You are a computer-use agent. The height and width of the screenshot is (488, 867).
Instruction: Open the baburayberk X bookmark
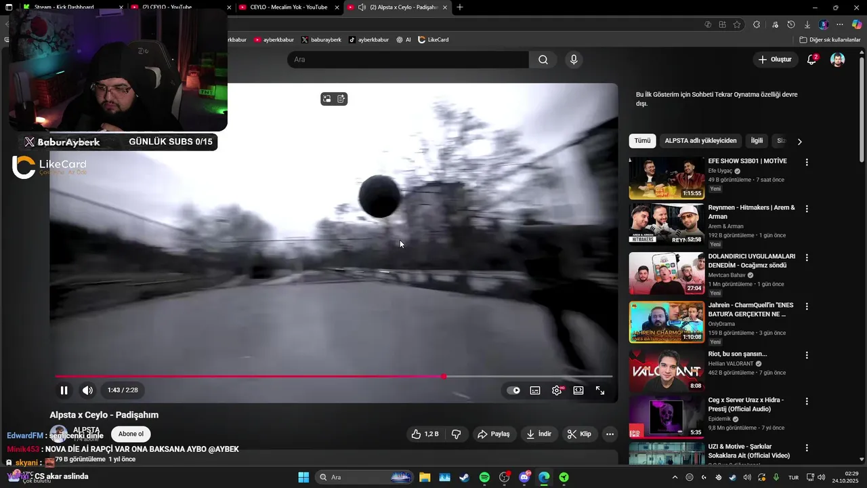coord(321,40)
